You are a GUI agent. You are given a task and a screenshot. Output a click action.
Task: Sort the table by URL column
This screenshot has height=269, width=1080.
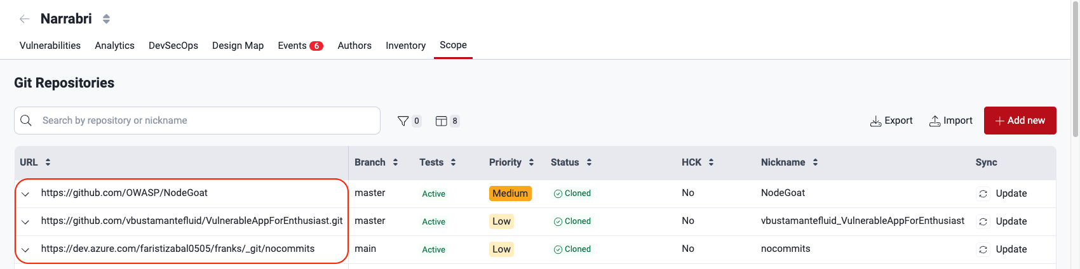(x=48, y=162)
